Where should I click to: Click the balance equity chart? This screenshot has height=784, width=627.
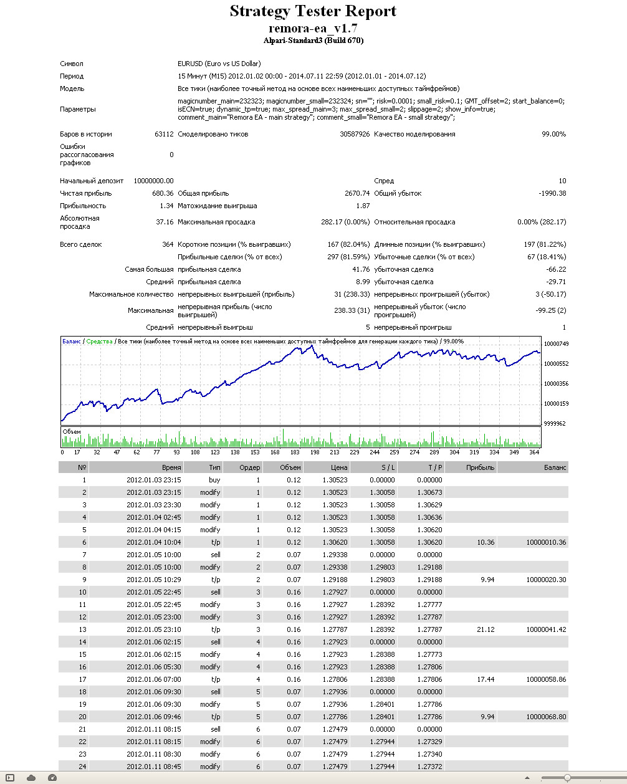point(301,380)
